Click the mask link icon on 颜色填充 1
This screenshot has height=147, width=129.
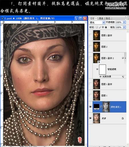[x=101, y=107]
